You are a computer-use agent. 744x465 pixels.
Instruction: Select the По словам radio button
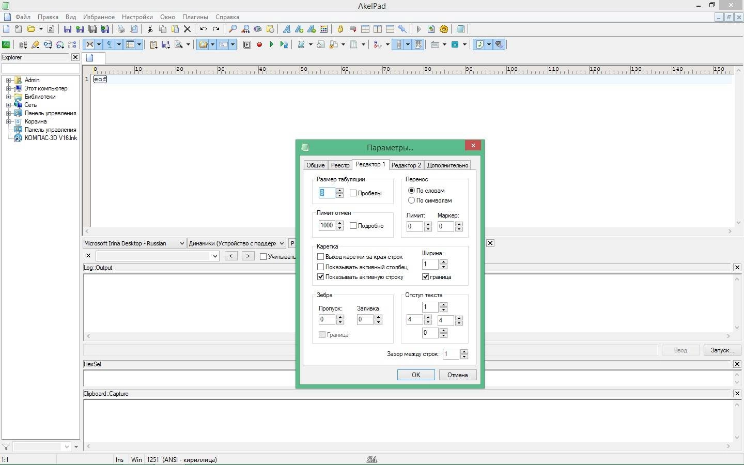click(412, 191)
